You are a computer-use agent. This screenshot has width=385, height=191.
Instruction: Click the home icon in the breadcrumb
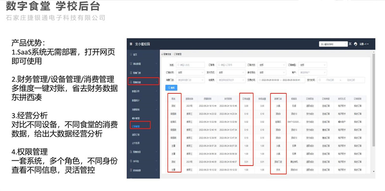(x=162, y=54)
